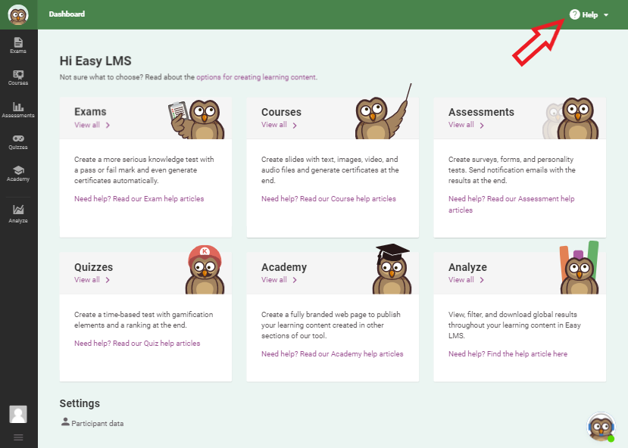The image size is (628, 448).
Task: Open the owl support chat widget
Action: pos(601,427)
